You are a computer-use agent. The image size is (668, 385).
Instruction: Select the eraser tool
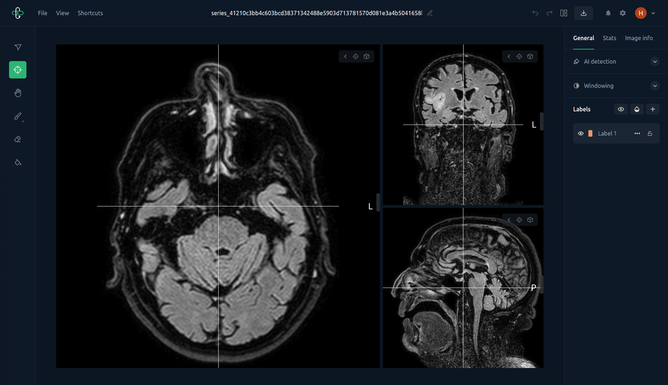click(18, 139)
